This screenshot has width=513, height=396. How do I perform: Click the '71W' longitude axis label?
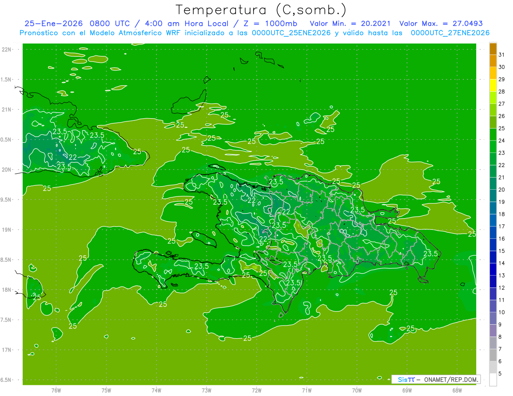click(x=307, y=390)
